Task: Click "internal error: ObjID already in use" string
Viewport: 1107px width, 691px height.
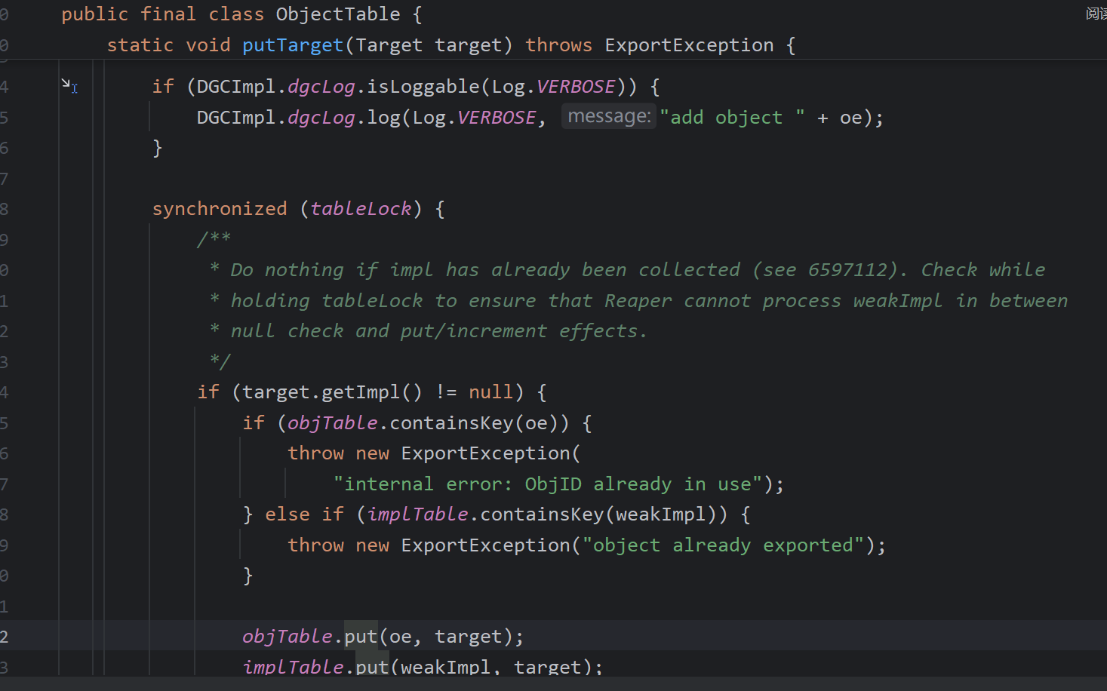Action: 548,484
